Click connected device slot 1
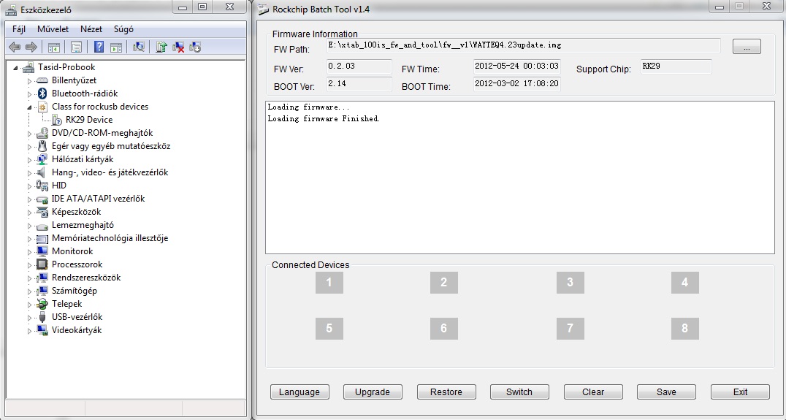The width and height of the screenshot is (786, 420). coord(329,283)
